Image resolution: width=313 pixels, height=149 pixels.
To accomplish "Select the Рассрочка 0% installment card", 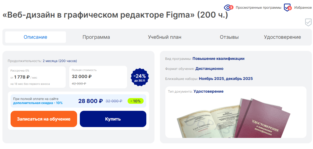I will click(x=37, y=77).
